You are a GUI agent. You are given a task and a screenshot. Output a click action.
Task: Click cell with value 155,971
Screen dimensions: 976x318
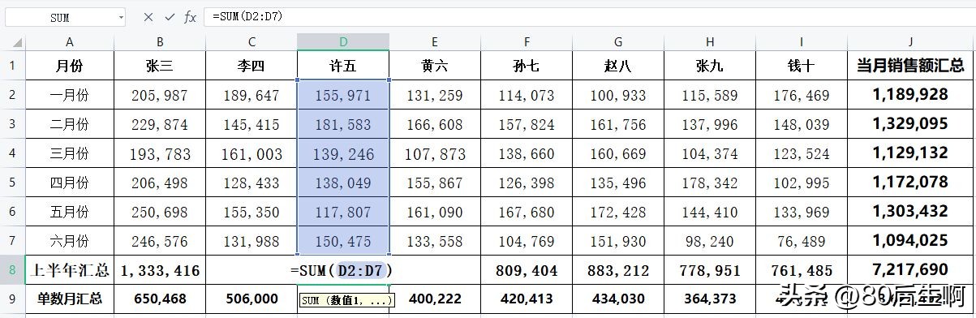click(x=343, y=95)
